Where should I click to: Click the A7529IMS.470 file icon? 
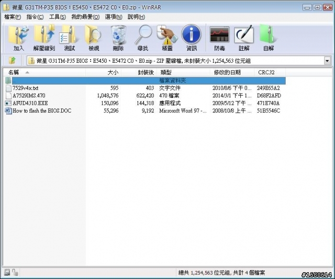tap(8, 95)
